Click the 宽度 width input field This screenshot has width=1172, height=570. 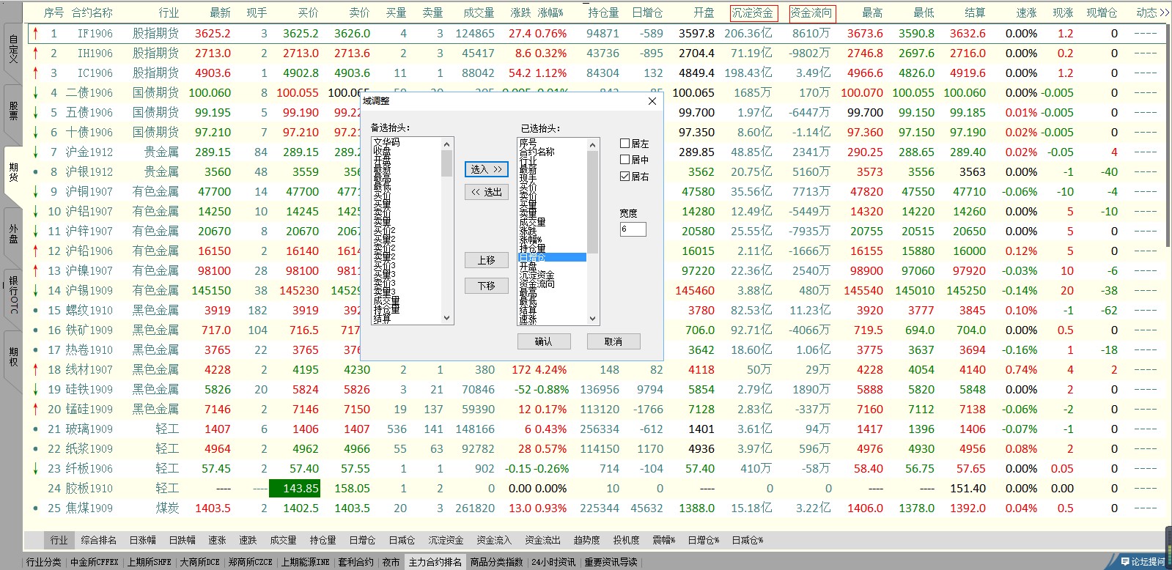(633, 229)
